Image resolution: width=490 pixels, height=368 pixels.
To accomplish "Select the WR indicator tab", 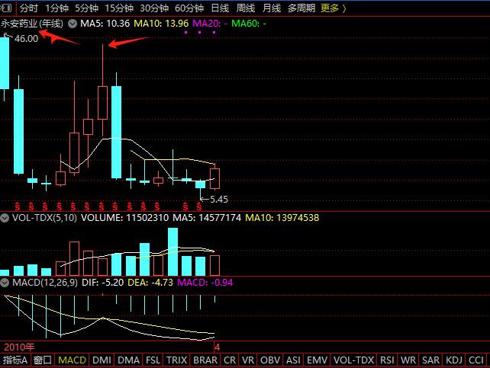I will pyautogui.click(x=408, y=360).
